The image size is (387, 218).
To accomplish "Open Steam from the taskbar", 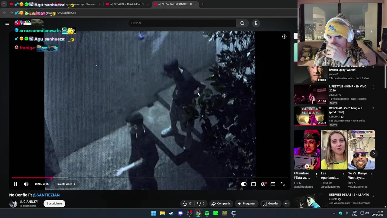I will pos(171,213).
